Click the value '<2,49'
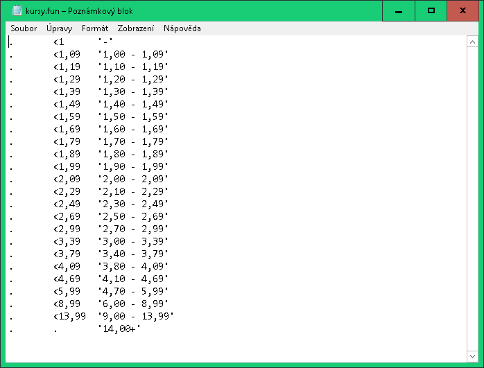This screenshot has height=368, width=484. point(67,204)
